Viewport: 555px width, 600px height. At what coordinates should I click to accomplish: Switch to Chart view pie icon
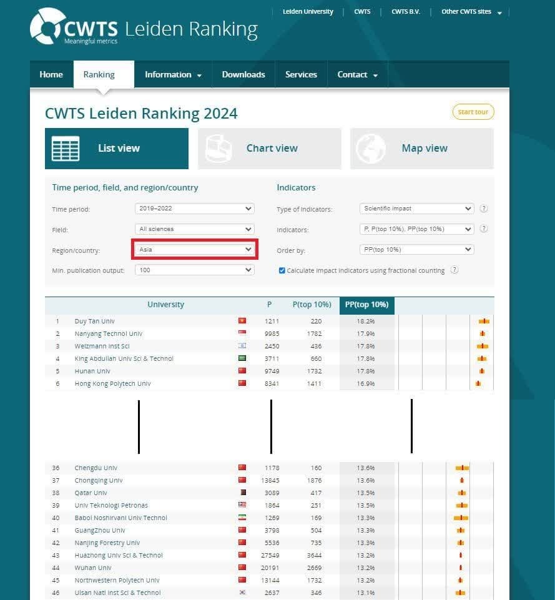(219, 149)
